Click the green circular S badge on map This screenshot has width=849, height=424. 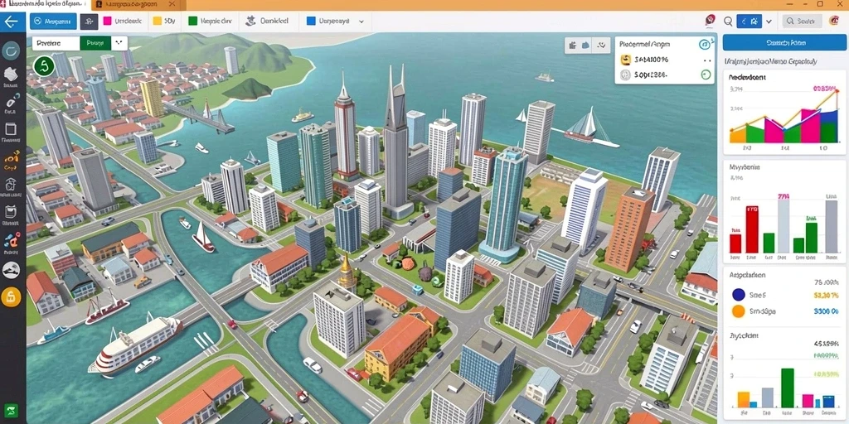click(44, 66)
